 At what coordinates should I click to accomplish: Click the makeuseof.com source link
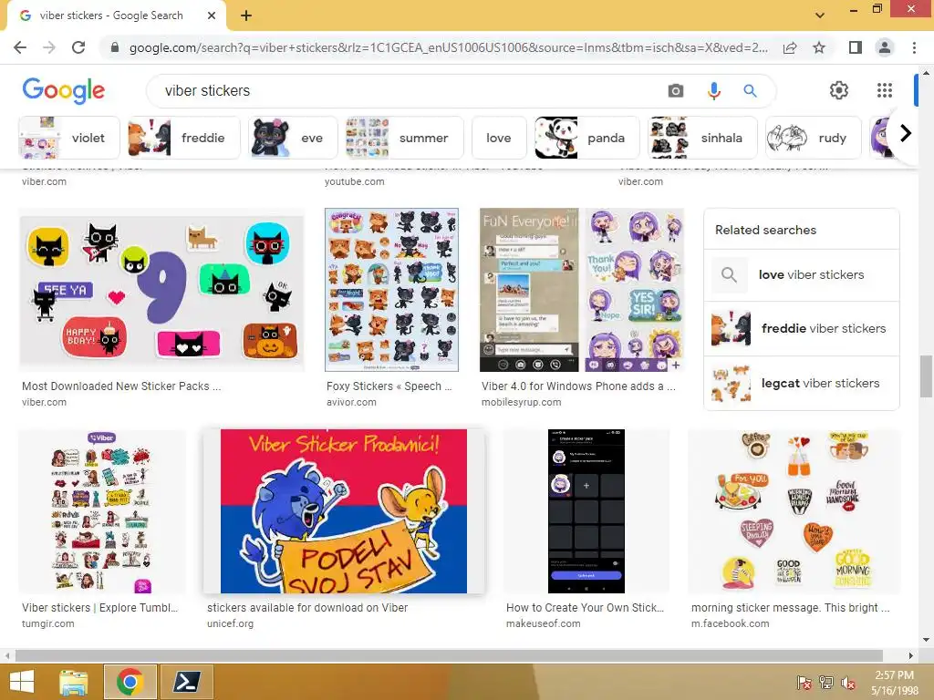(x=544, y=623)
